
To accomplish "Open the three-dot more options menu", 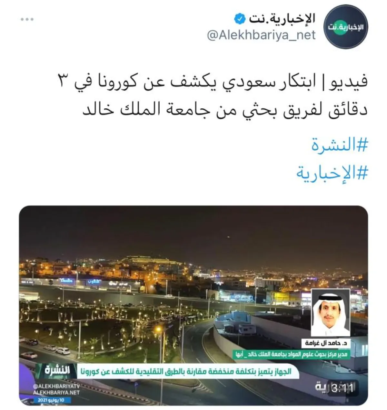I will coord(27,20).
